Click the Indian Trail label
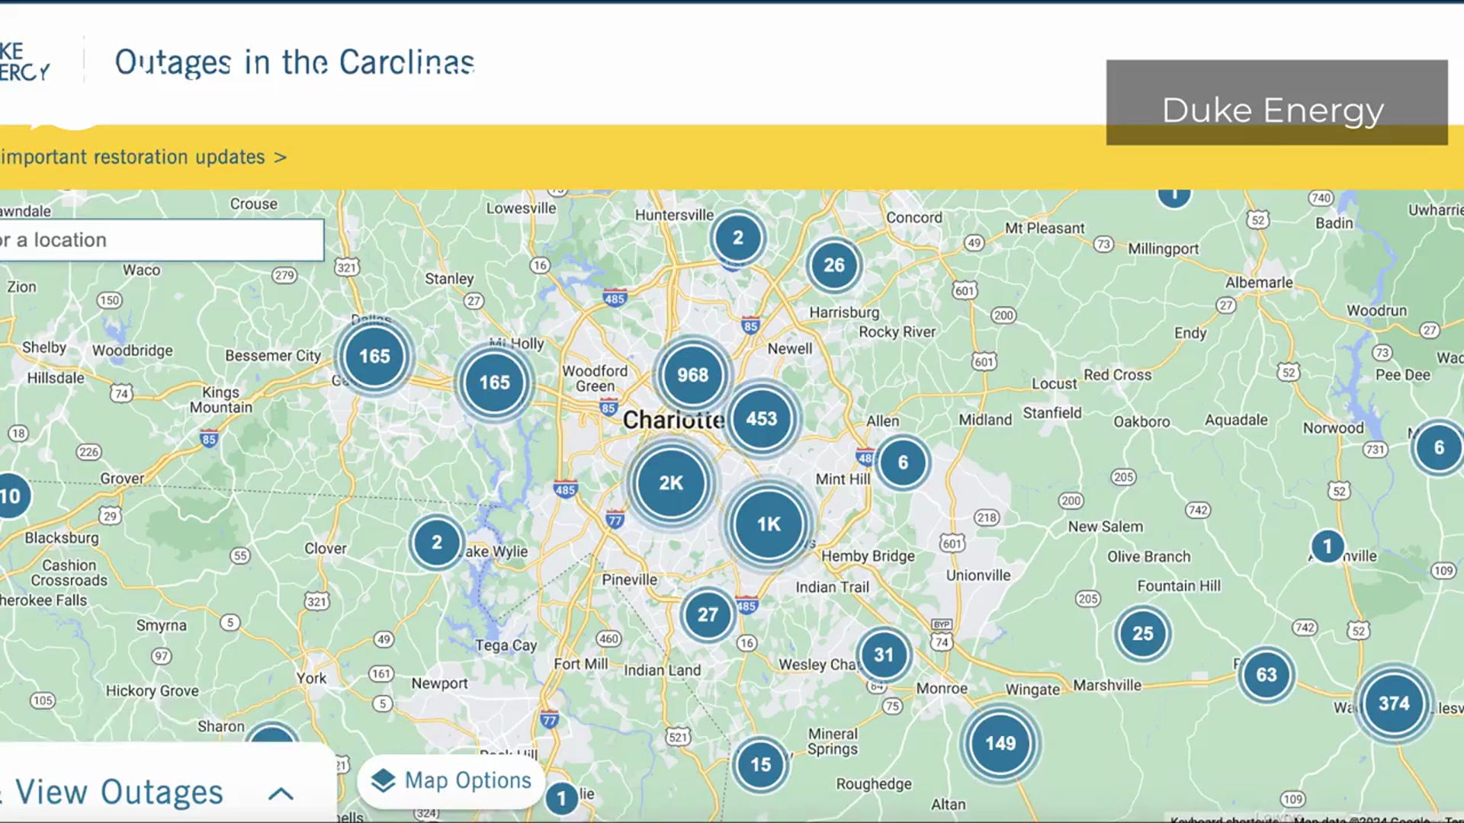Viewport: 1464px width, 823px height. point(832,587)
